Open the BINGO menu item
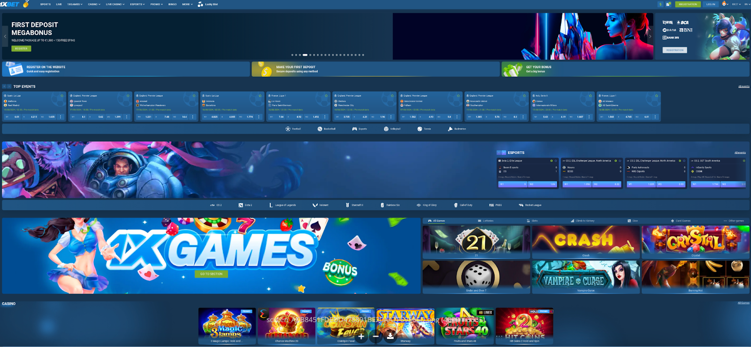 tap(172, 4)
